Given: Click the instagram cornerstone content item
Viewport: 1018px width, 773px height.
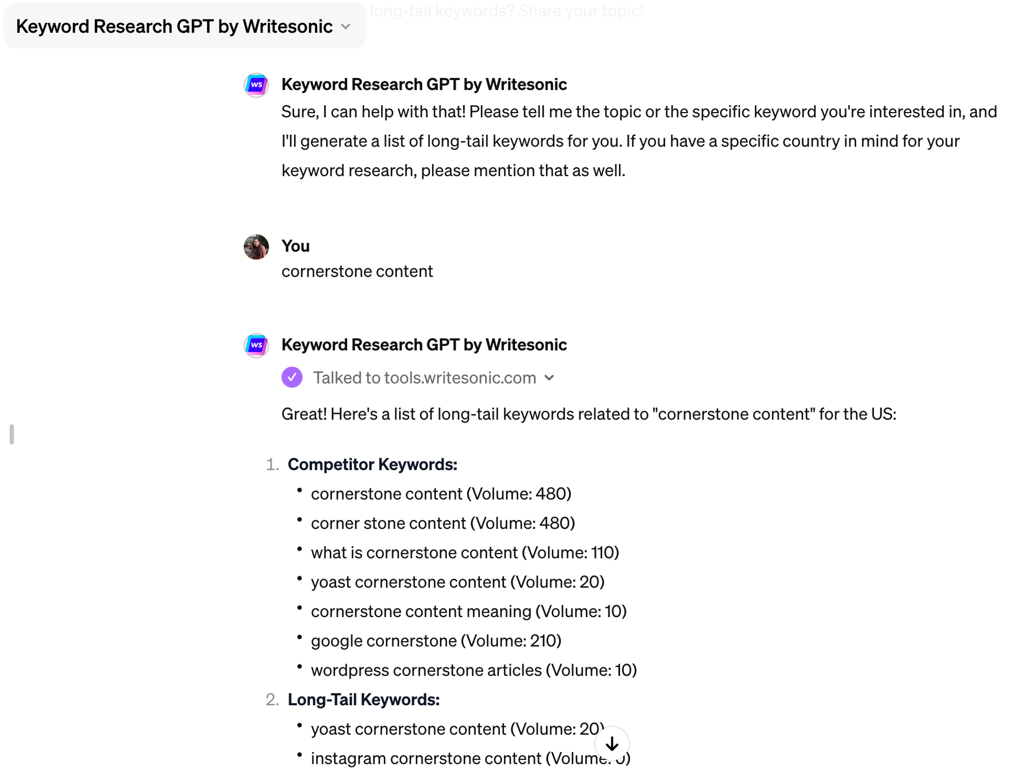Looking at the screenshot, I should tap(453, 758).
